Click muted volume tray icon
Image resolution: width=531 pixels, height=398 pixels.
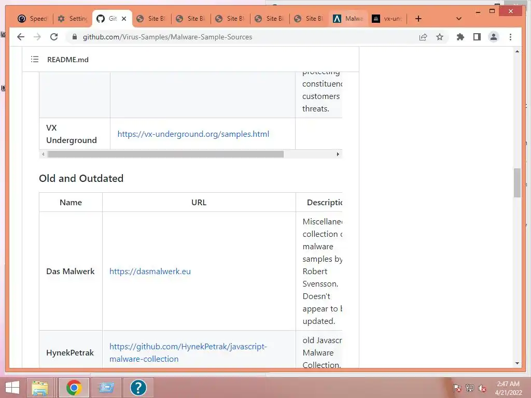[x=482, y=388]
